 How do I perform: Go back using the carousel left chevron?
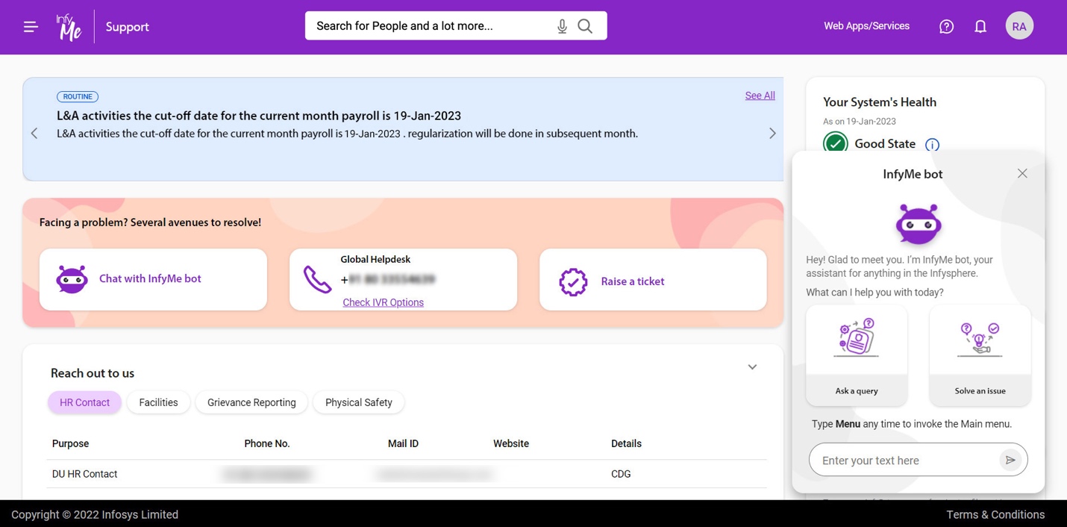[34, 132]
